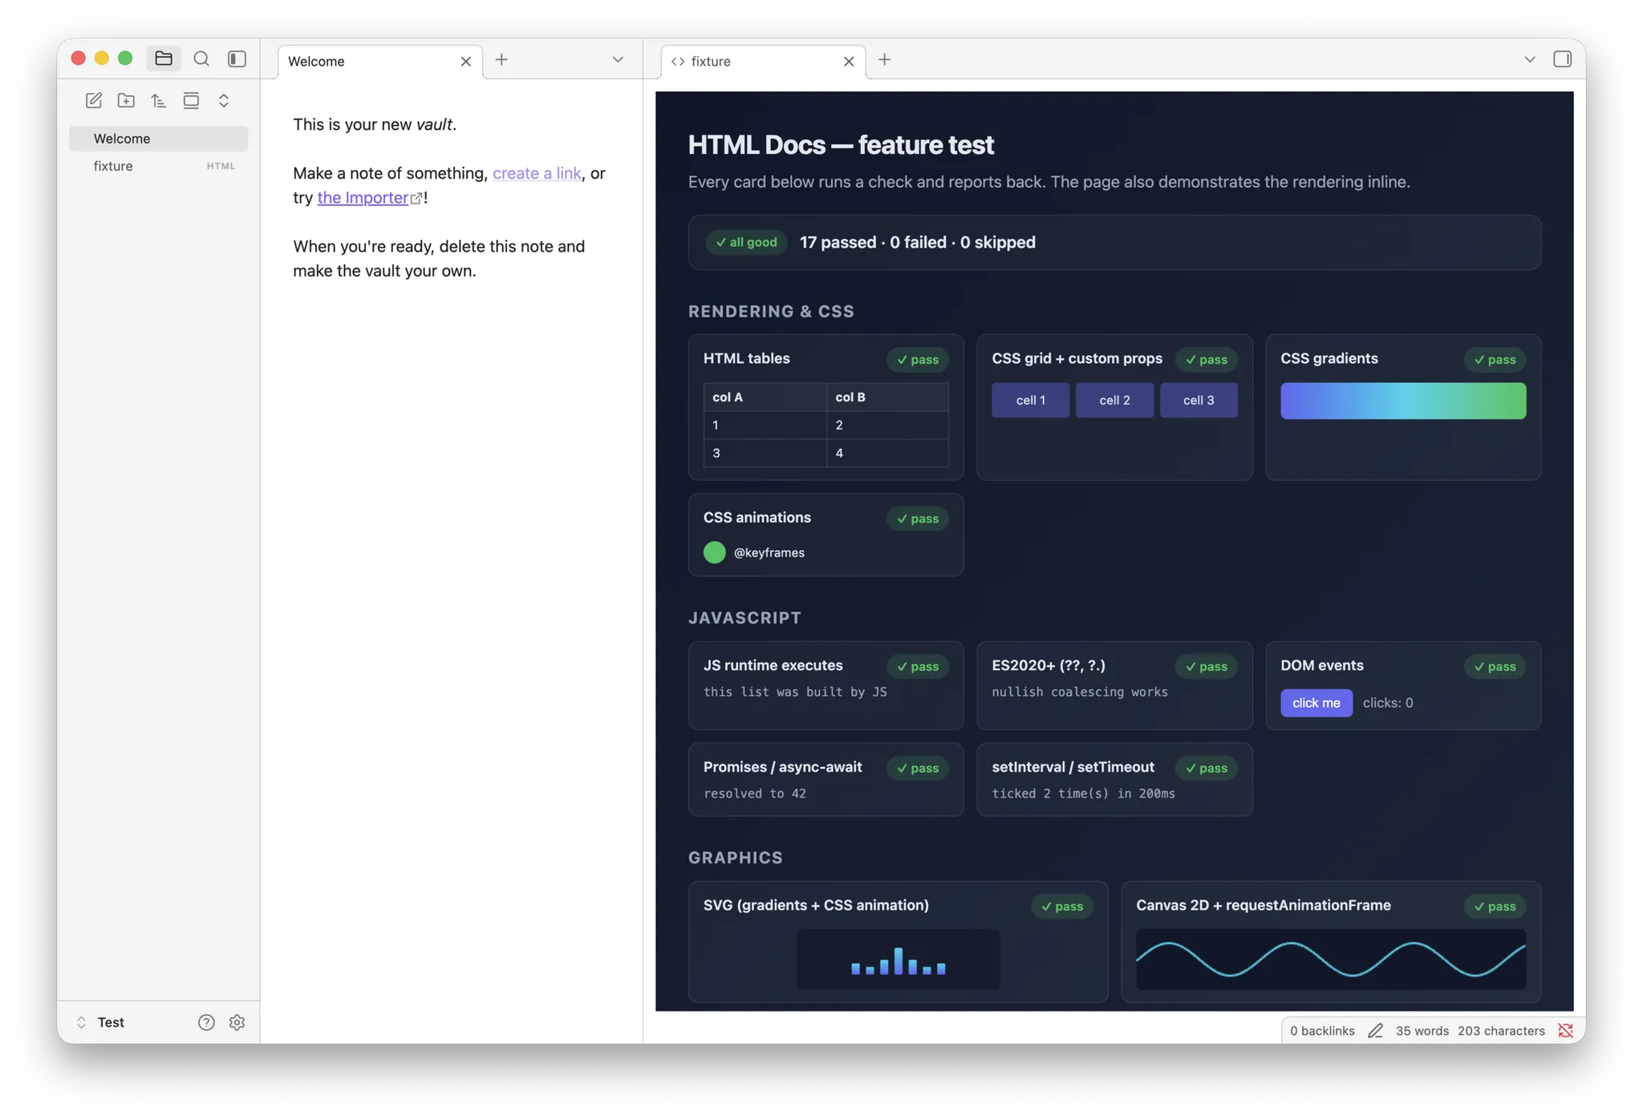The height and width of the screenshot is (1119, 1643).
Task: Click the SVG bar chart graphic
Action: [x=898, y=959]
